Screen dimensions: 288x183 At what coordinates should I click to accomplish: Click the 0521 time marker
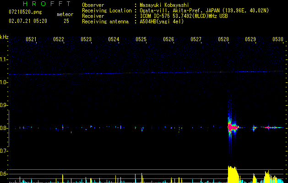click(31, 39)
